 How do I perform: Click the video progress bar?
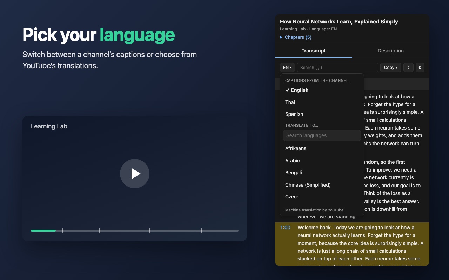coord(135,231)
